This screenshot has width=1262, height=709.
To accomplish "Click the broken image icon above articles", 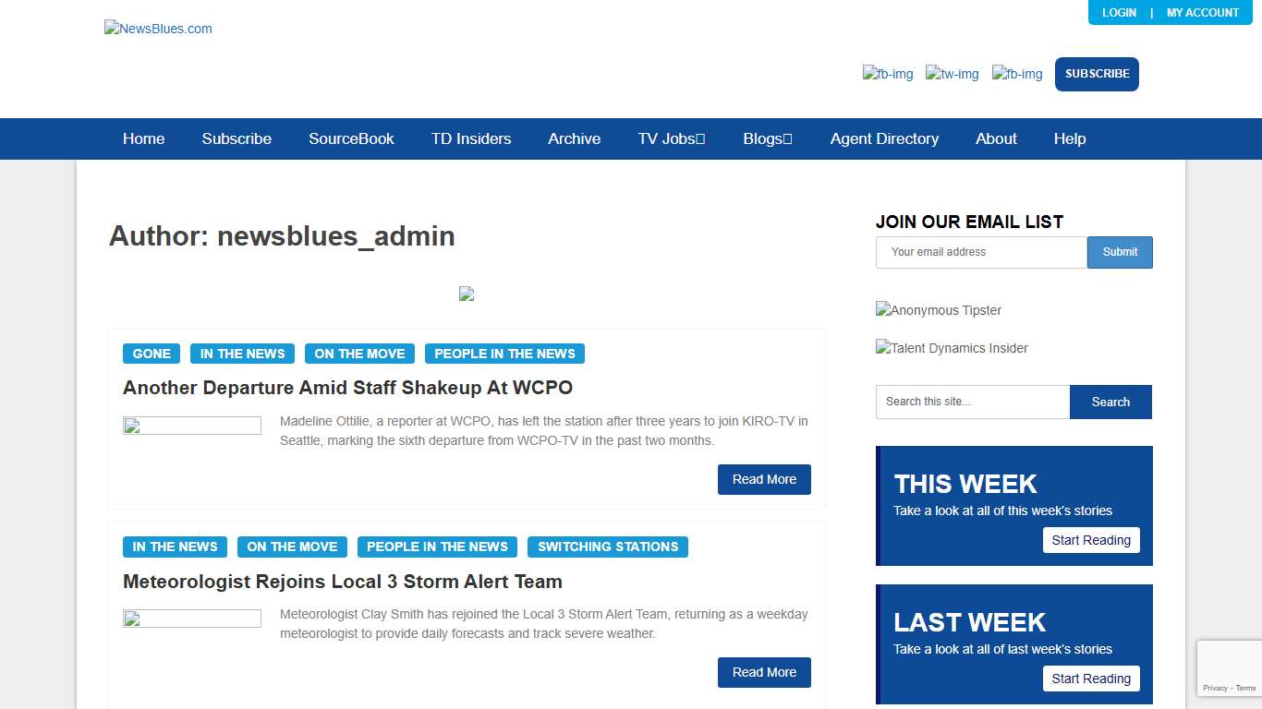I will pyautogui.click(x=467, y=294).
